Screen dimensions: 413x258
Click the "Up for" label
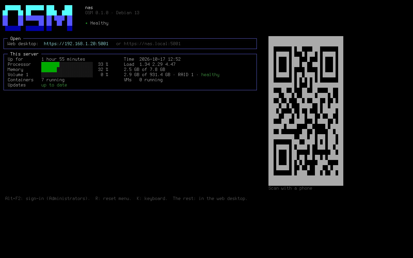pos(15,59)
